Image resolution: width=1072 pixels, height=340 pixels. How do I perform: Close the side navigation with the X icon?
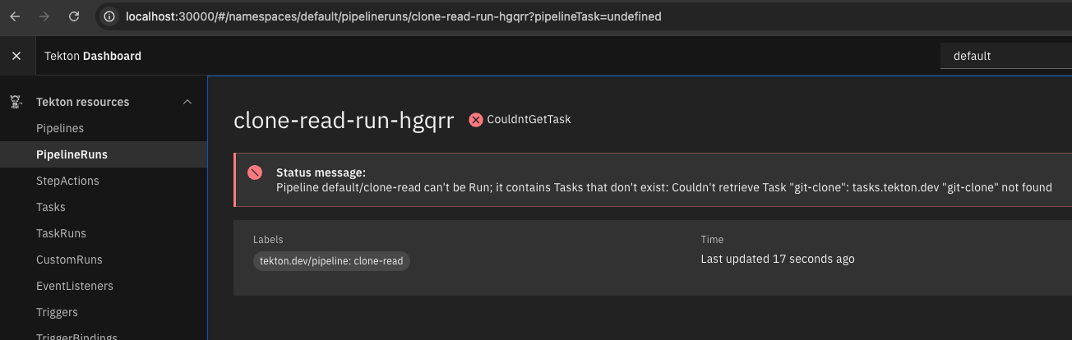[x=16, y=56]
